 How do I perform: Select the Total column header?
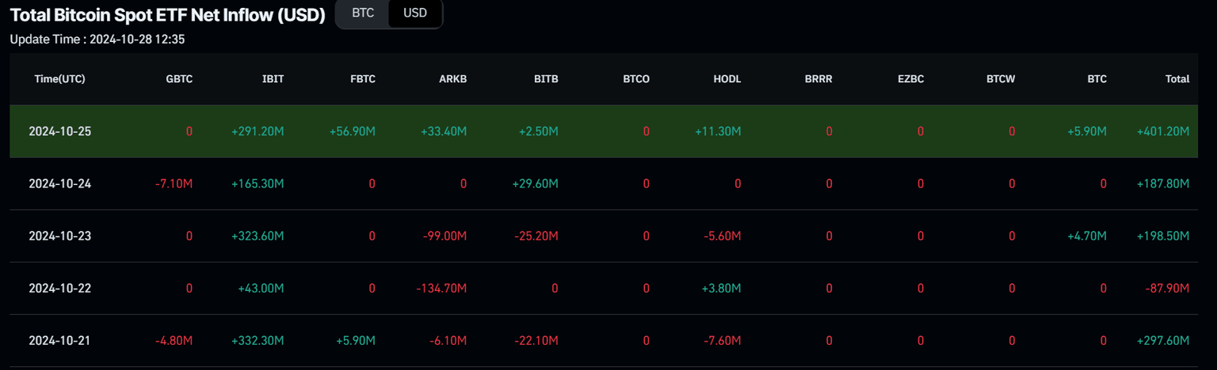[1177, 79]
